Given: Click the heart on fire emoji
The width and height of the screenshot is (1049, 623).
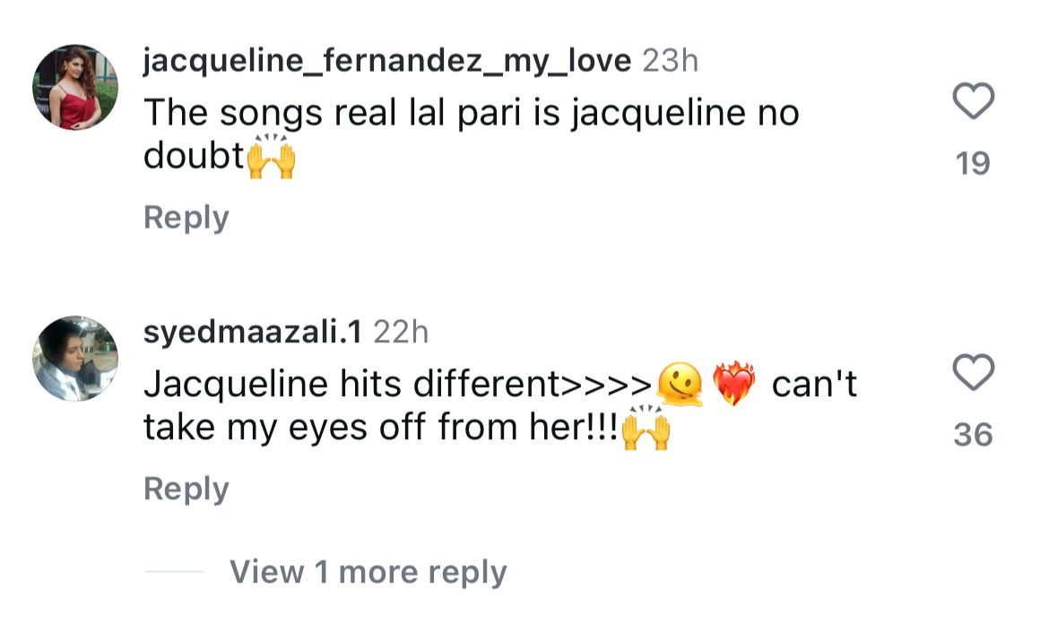Looking at the screenshot, I should (x=734, y=385).
